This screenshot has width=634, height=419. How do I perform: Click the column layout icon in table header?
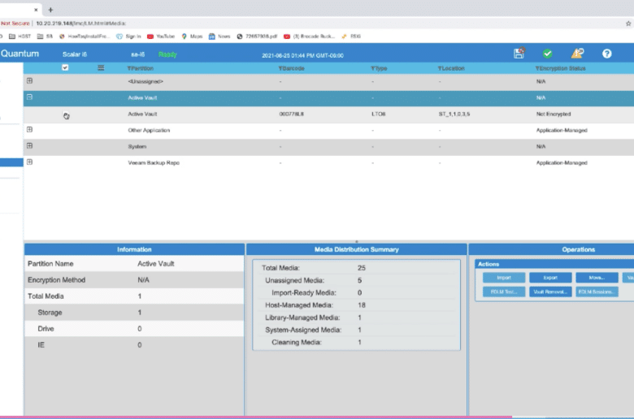(x=101, y=68)
